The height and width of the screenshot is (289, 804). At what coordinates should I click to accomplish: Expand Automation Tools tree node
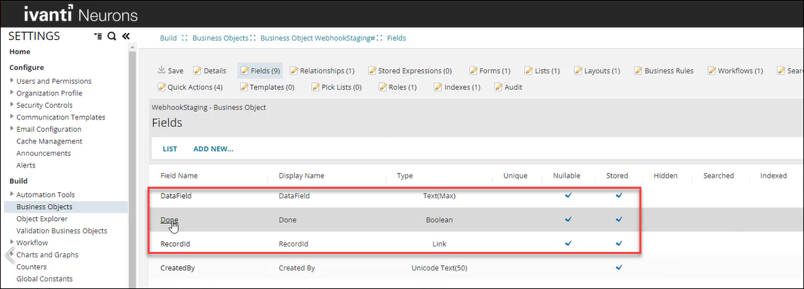[x=12, y=195]
